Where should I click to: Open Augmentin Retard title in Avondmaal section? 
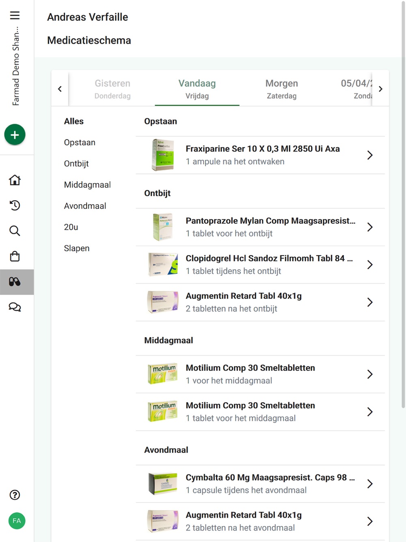point(244,515)
